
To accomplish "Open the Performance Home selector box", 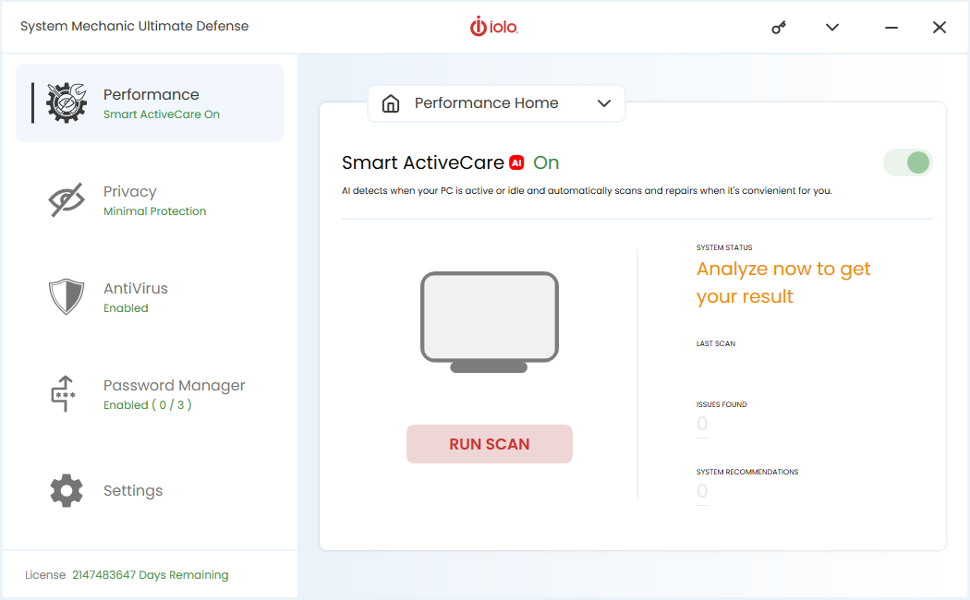I will tap(496, 103).
